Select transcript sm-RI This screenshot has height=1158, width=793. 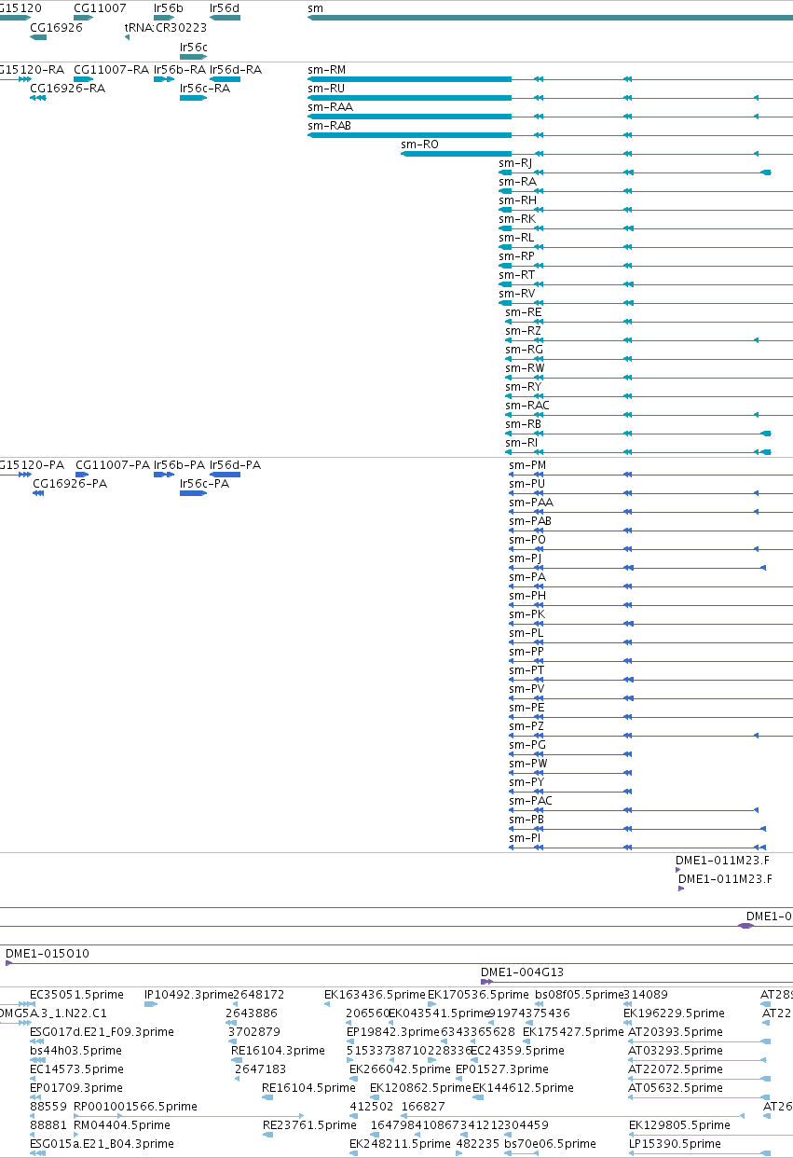point(638,452)
